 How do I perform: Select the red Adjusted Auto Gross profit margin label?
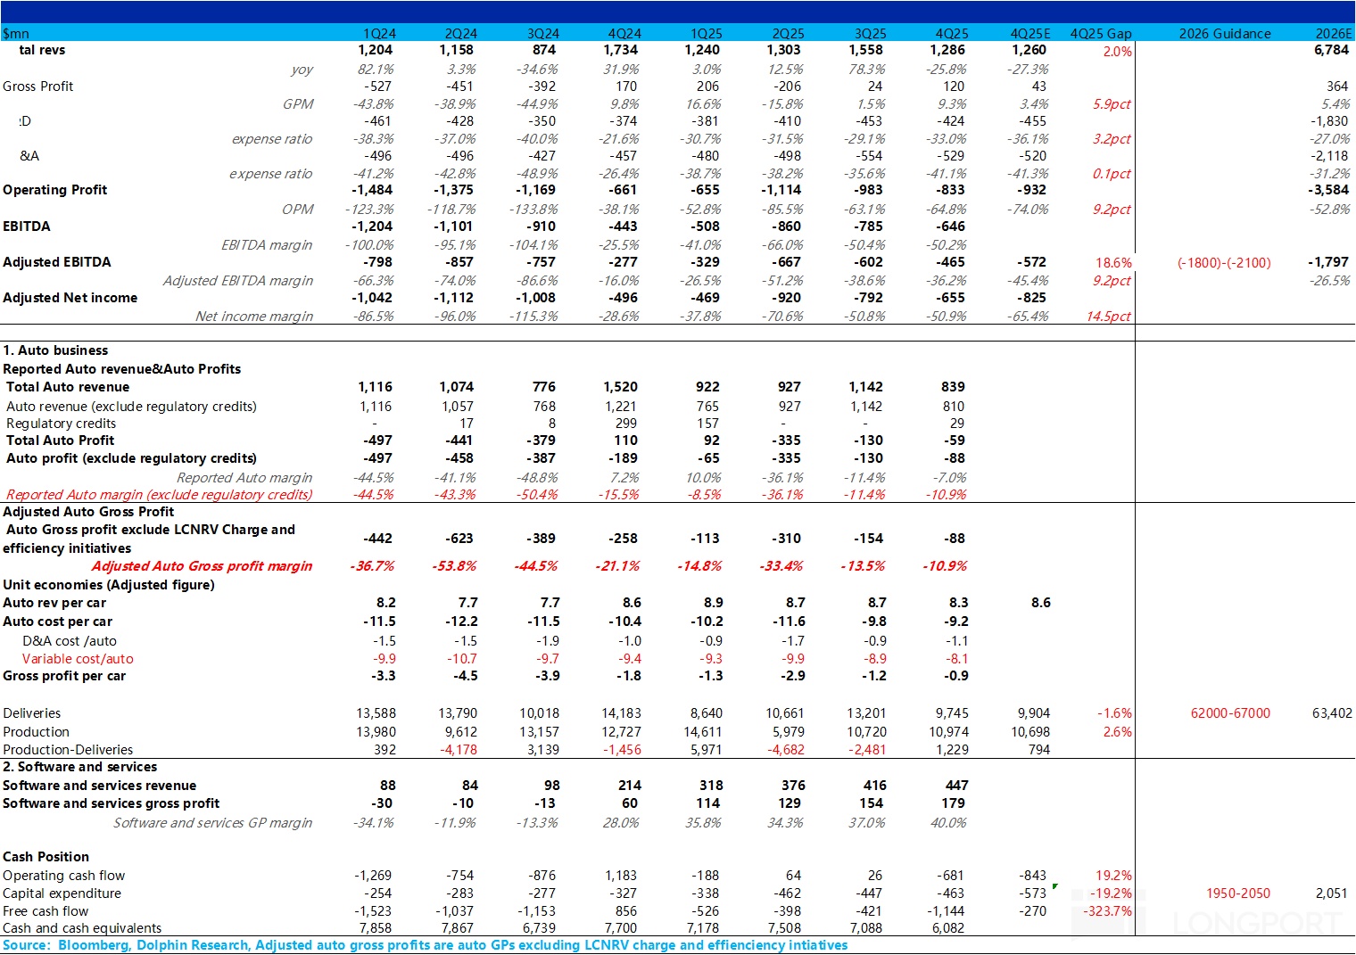[x=202, y=566]
